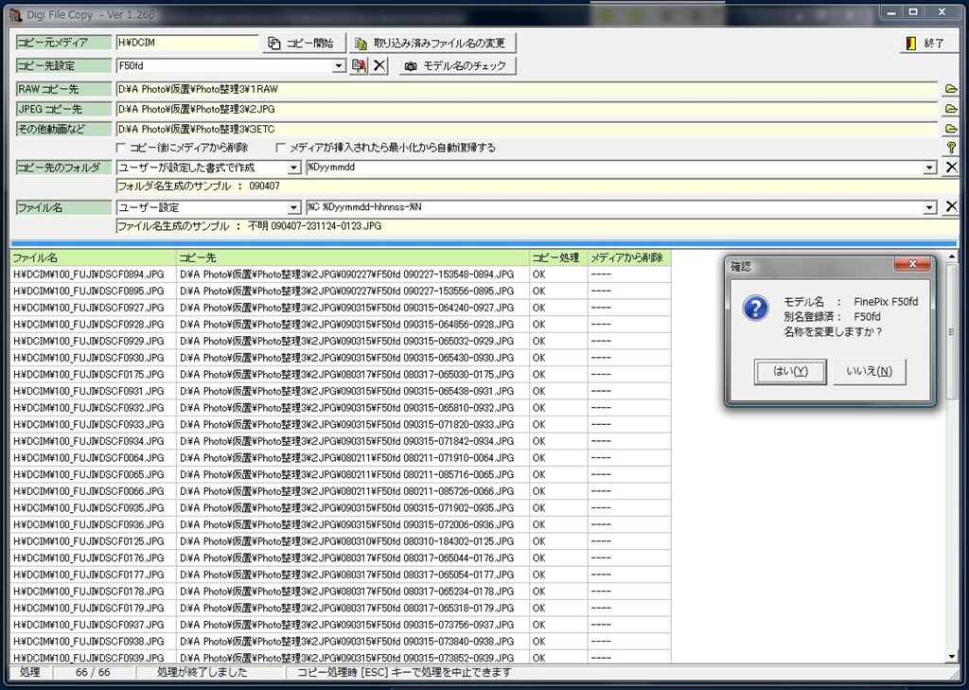Click フォルダ名生成のサンプル 090407 text
Screen dimensions: 969x690
coord(199,186)
